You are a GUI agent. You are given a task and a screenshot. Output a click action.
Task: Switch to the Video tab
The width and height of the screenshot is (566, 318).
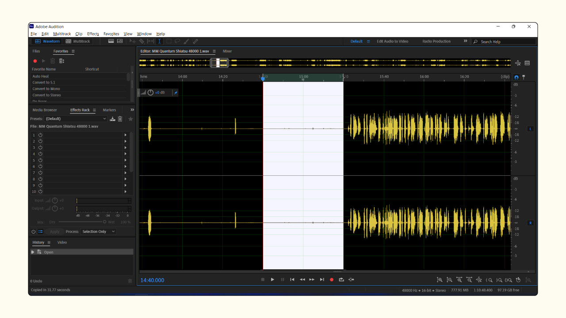(62, 242)
